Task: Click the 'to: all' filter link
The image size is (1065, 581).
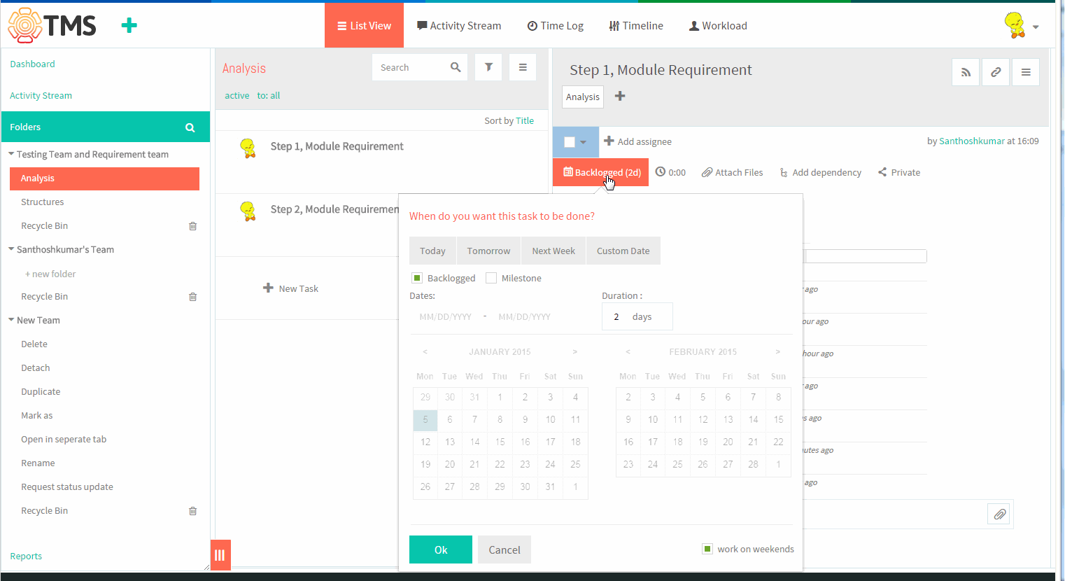Action: click(269, 95)
